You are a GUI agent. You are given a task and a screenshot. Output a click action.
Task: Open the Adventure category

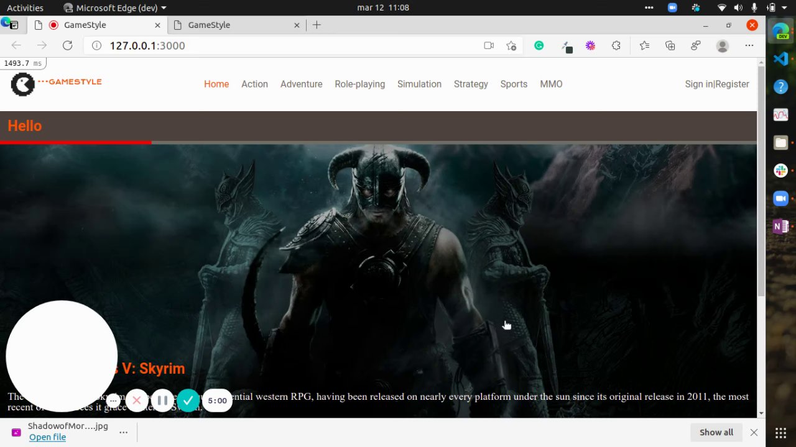[x=301, y=84]
